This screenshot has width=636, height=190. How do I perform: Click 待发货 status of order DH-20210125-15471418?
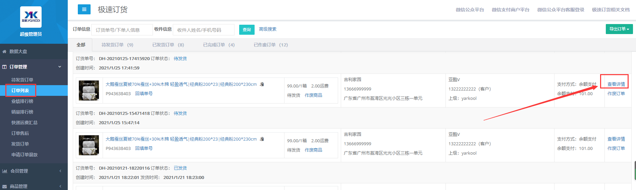pos(180,113)
